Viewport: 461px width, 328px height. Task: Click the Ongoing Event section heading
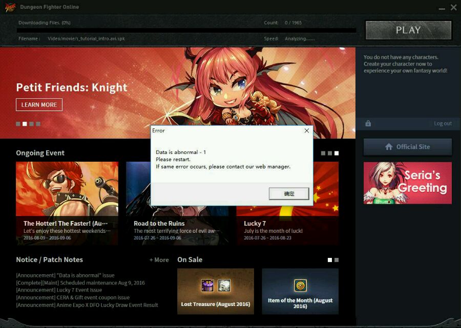pos(40,153)
